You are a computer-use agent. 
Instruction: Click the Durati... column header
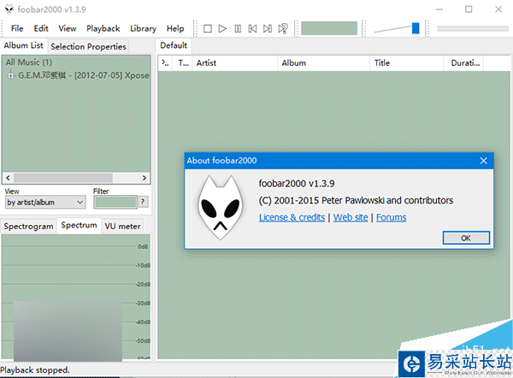click(x=463, y=62)
